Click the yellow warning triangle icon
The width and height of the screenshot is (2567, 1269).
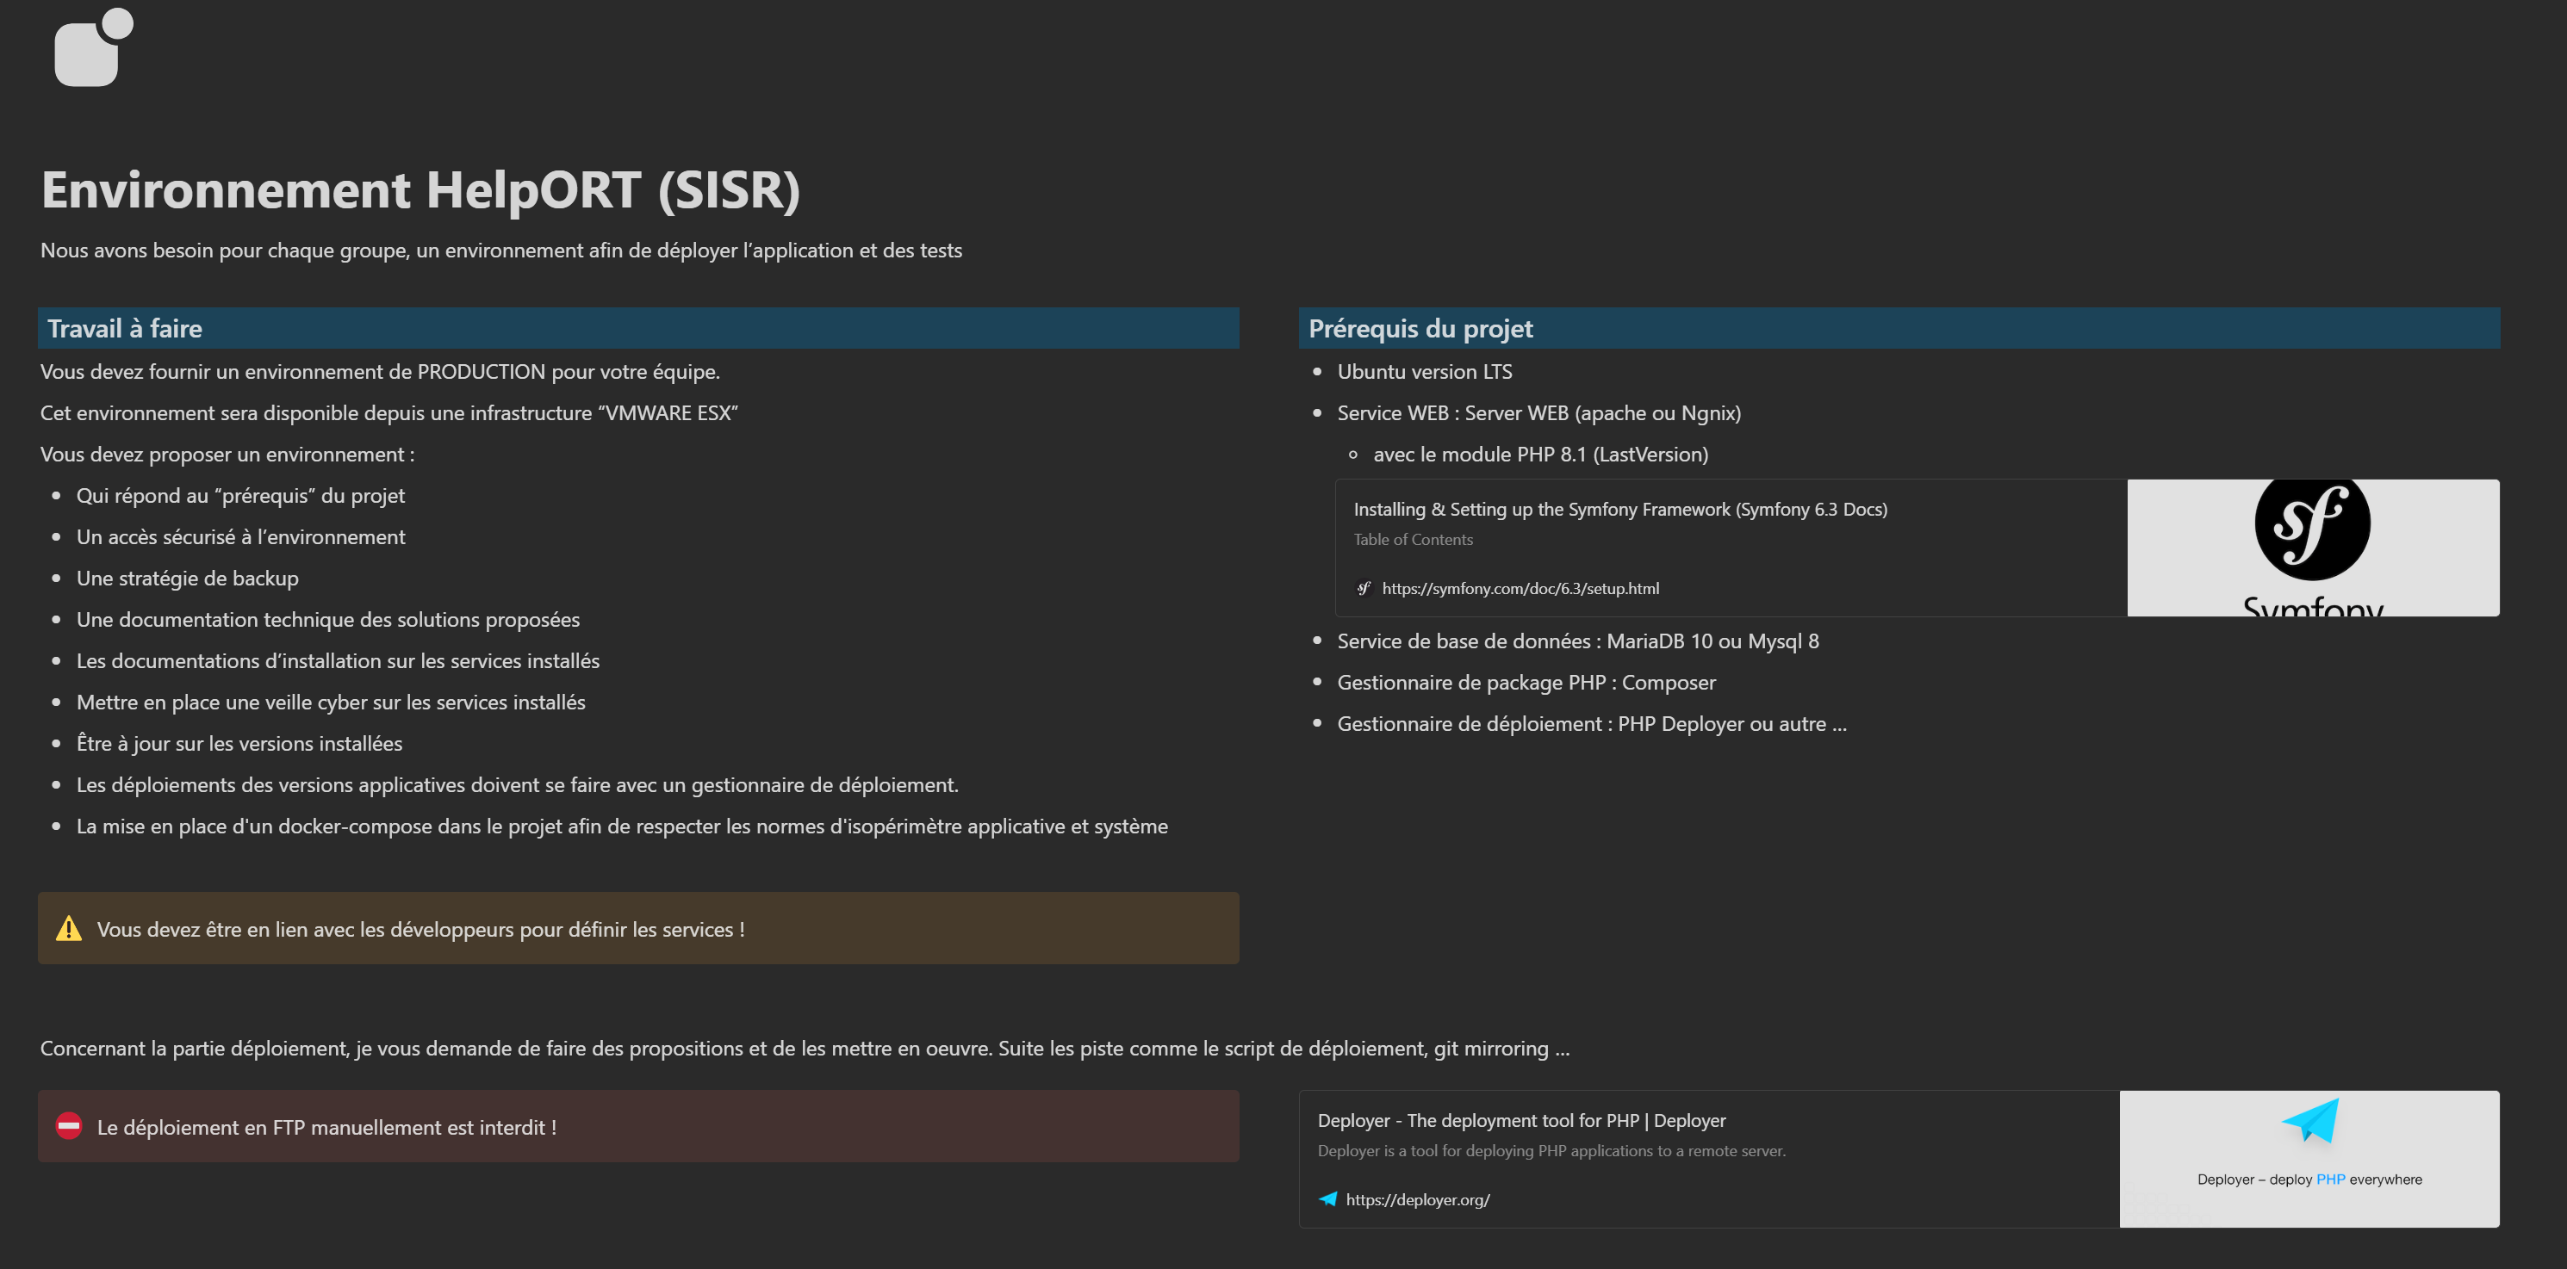[x=69, y=928]
